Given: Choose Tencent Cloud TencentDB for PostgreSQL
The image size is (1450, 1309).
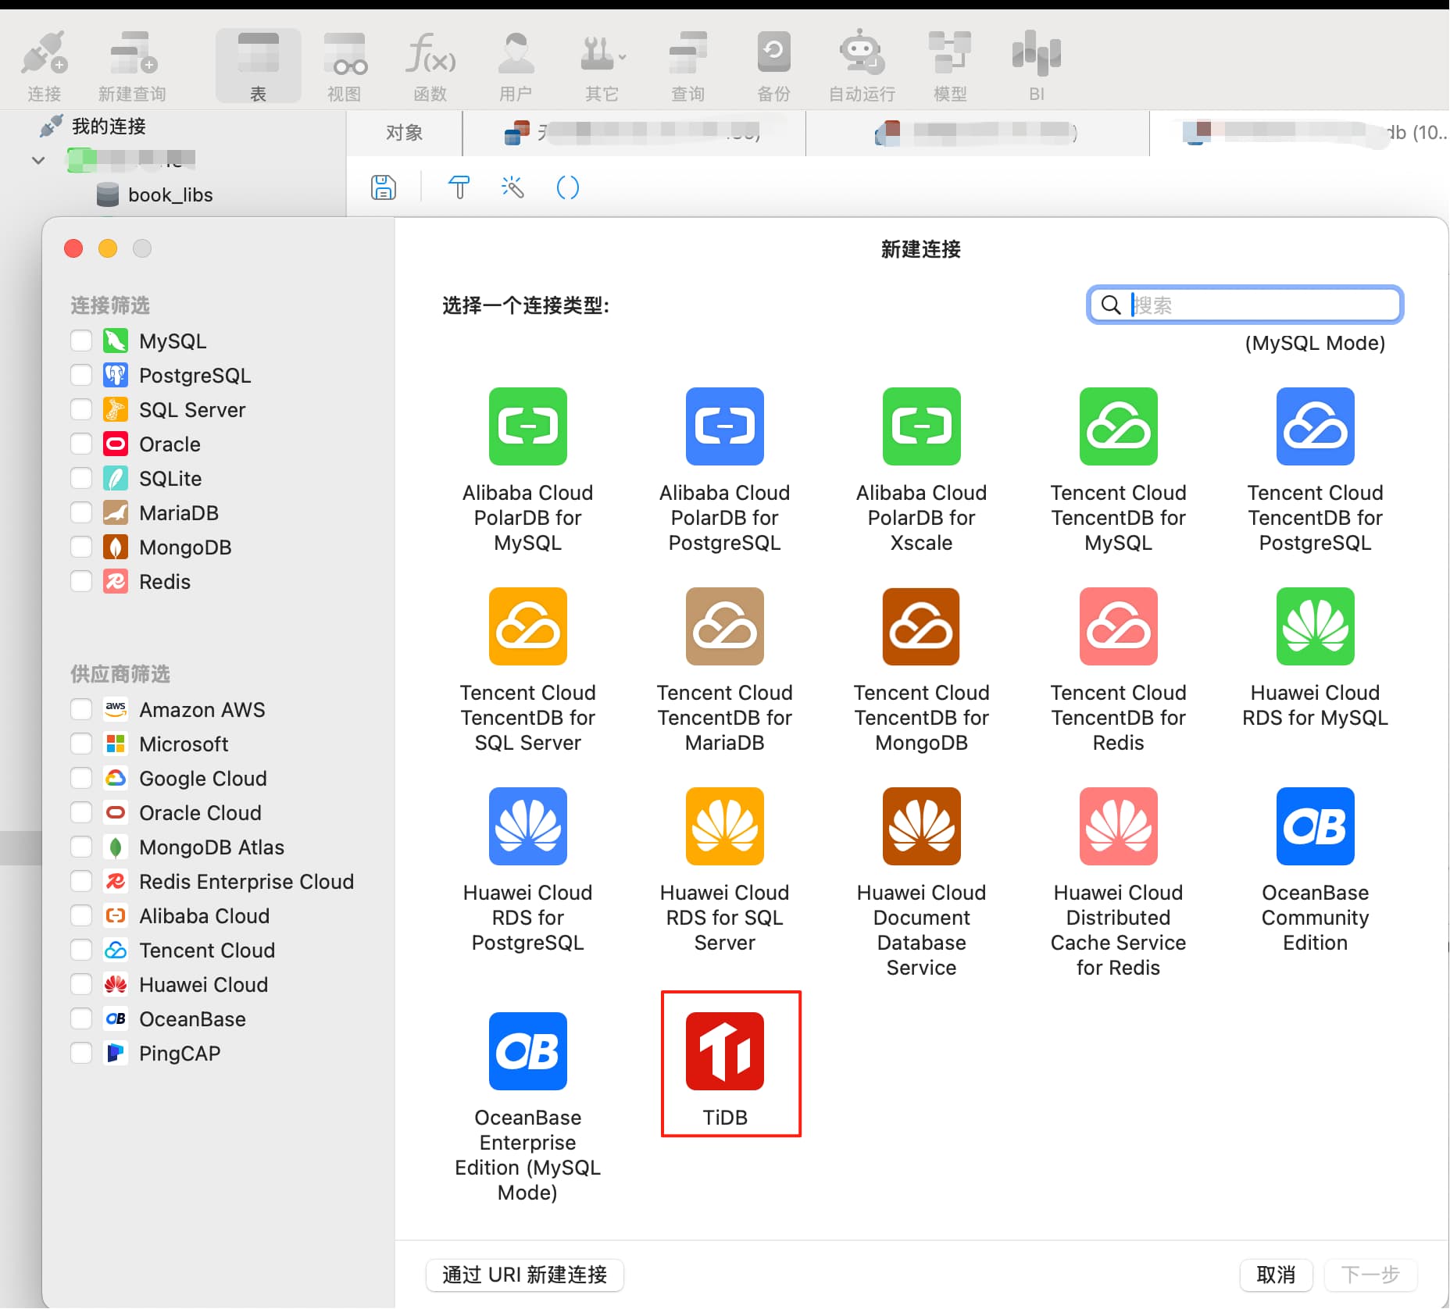Looking at the screenshot, I should 1316,426.
